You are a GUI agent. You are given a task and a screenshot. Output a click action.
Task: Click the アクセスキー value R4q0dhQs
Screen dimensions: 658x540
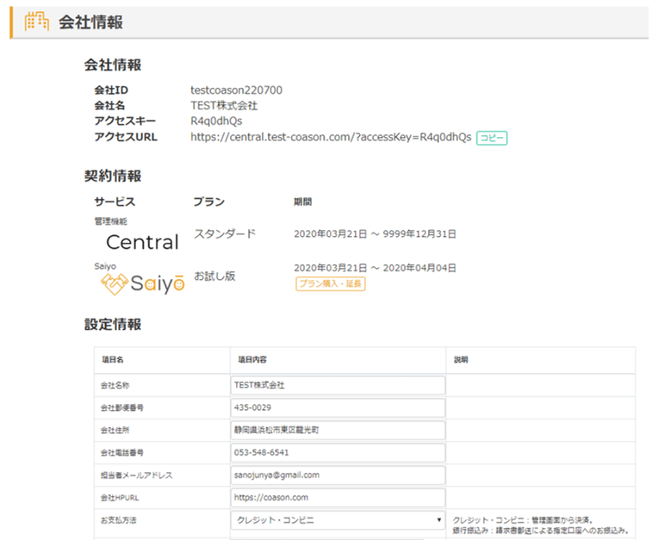pos(216,121)
